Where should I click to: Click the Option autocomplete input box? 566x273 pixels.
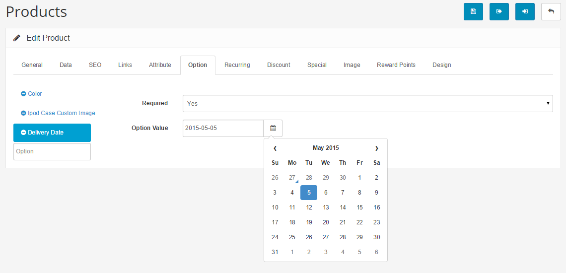[52, 152]
